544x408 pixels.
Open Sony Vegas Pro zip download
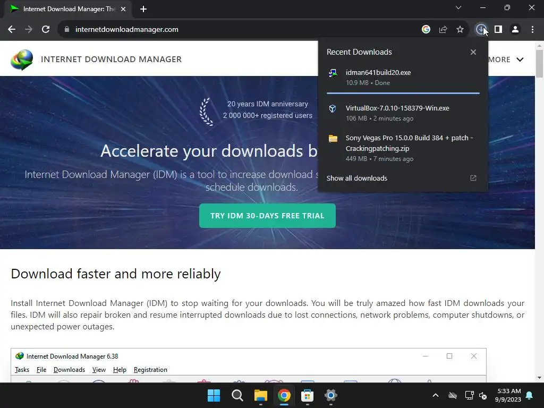tap(403, 148)
